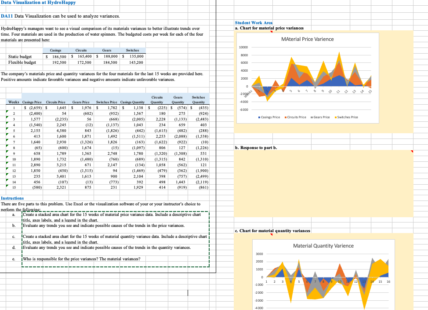Select the yellow Switches Price legend key
The height and width of the screenshot is (310, 428).
[x=336, y=117]
